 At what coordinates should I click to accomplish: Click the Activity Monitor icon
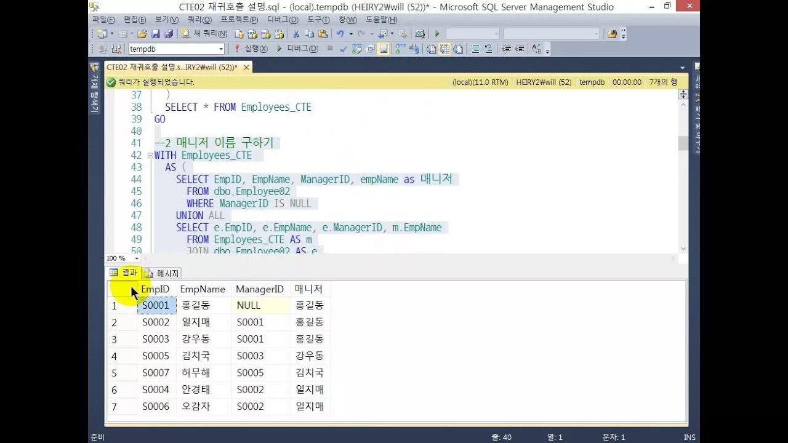[x=420, y=34]
